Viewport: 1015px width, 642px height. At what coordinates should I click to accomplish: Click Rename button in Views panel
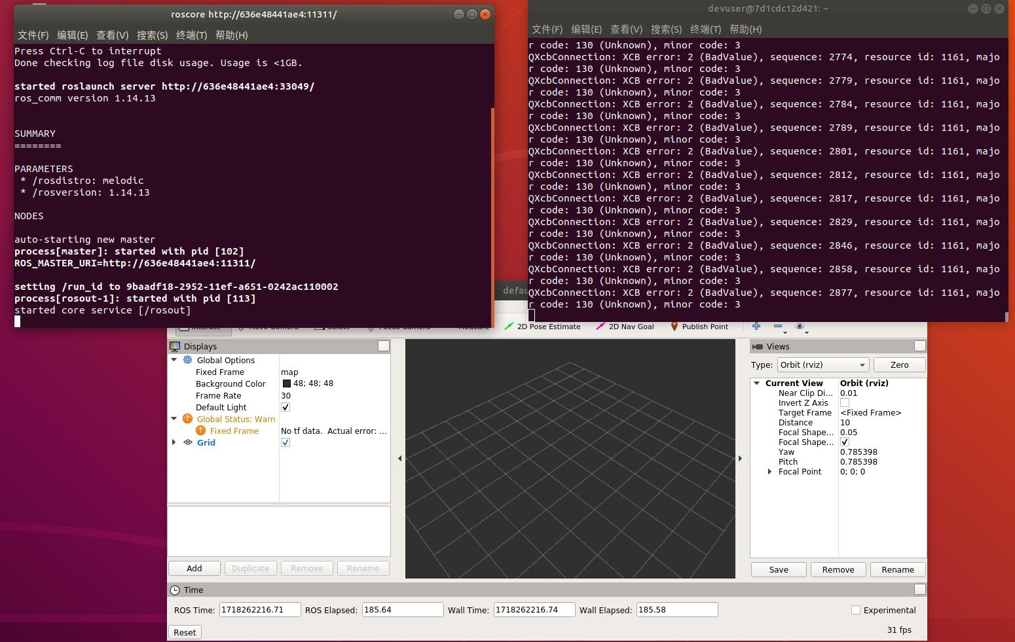[x=898, y=569]
